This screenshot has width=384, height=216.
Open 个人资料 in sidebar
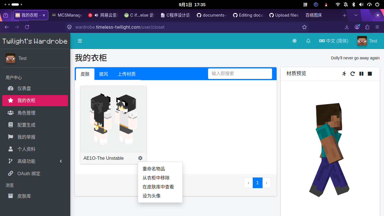35,149
